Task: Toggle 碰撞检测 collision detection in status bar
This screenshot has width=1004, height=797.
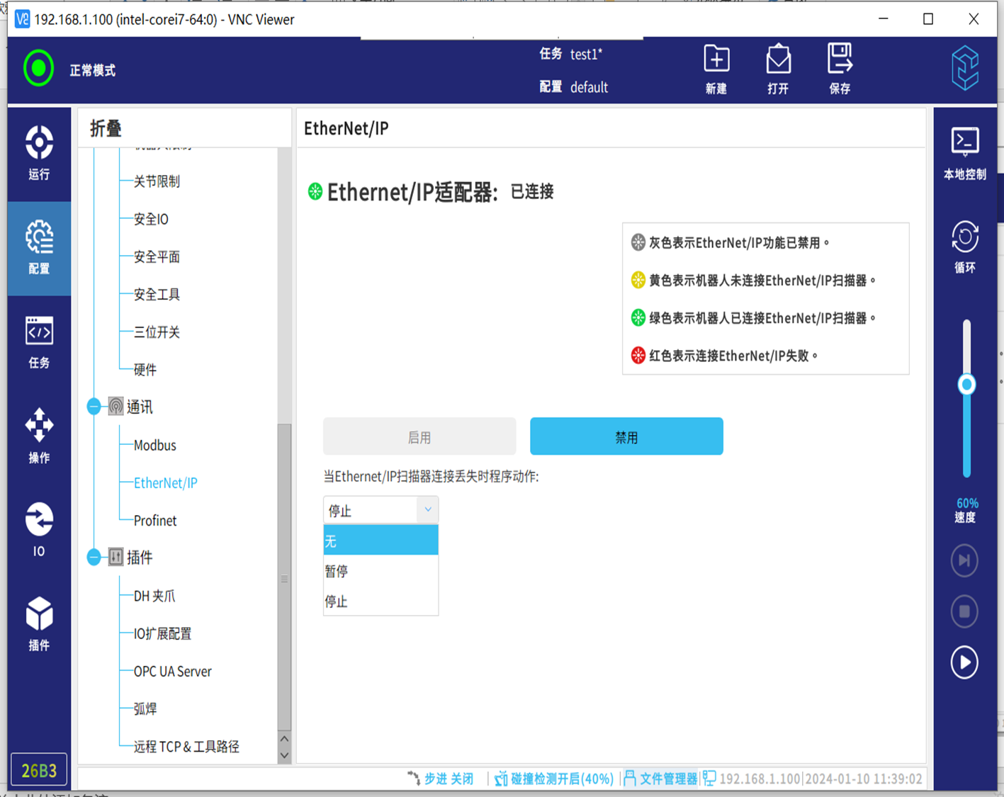Action: click(554, 779)
